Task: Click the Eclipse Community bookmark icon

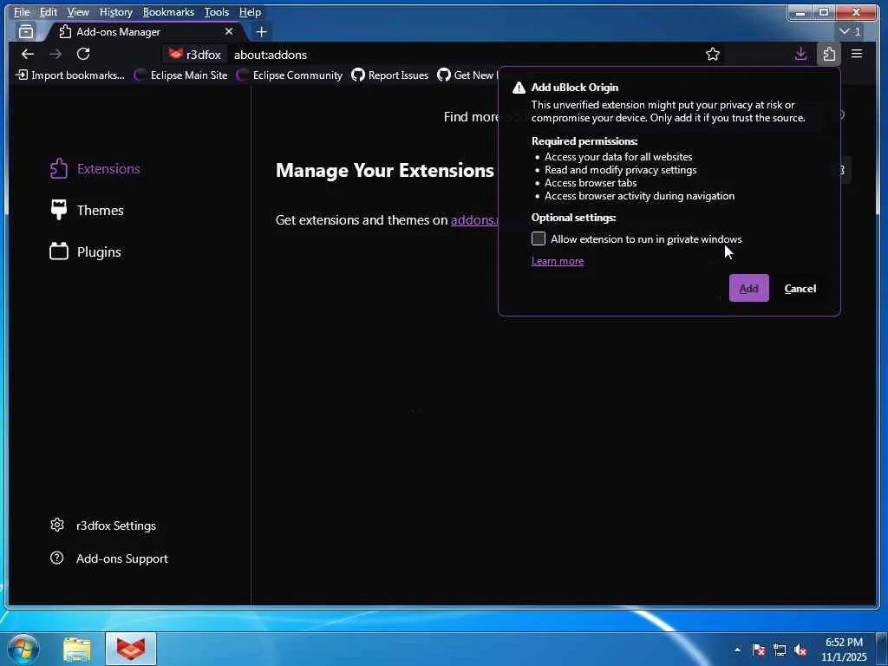Action: [x=242, y=75]
